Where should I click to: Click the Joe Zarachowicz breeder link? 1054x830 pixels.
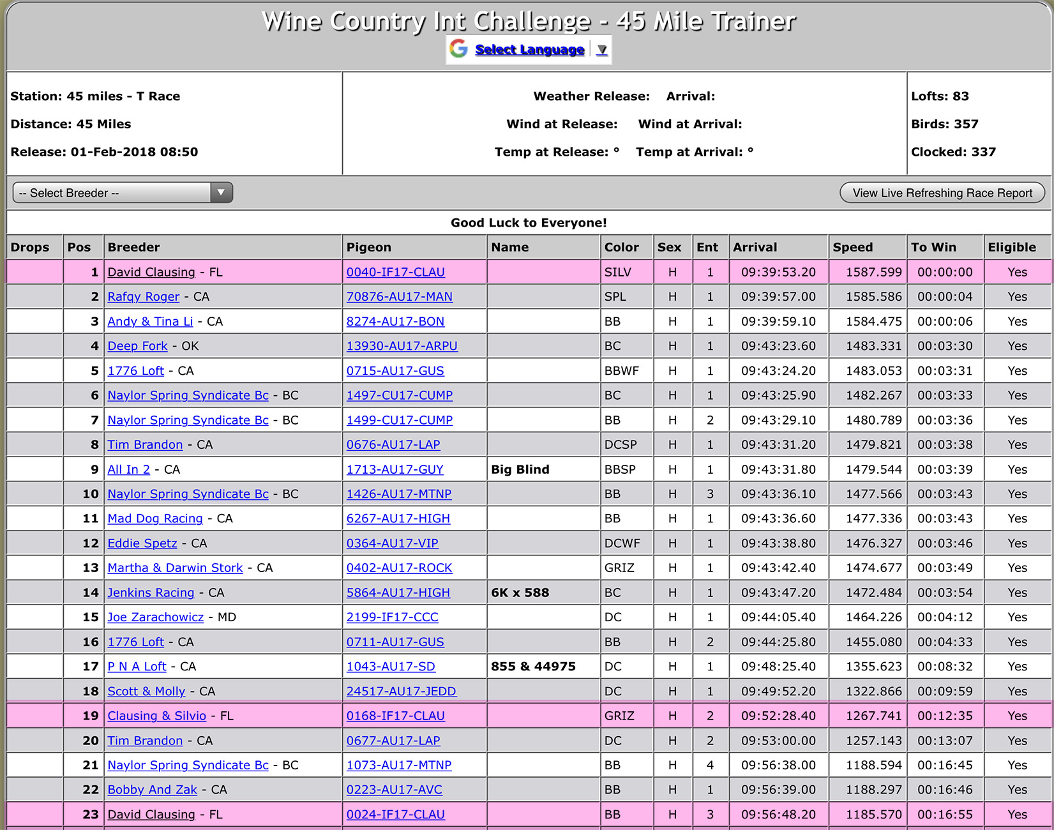[155, 617]
